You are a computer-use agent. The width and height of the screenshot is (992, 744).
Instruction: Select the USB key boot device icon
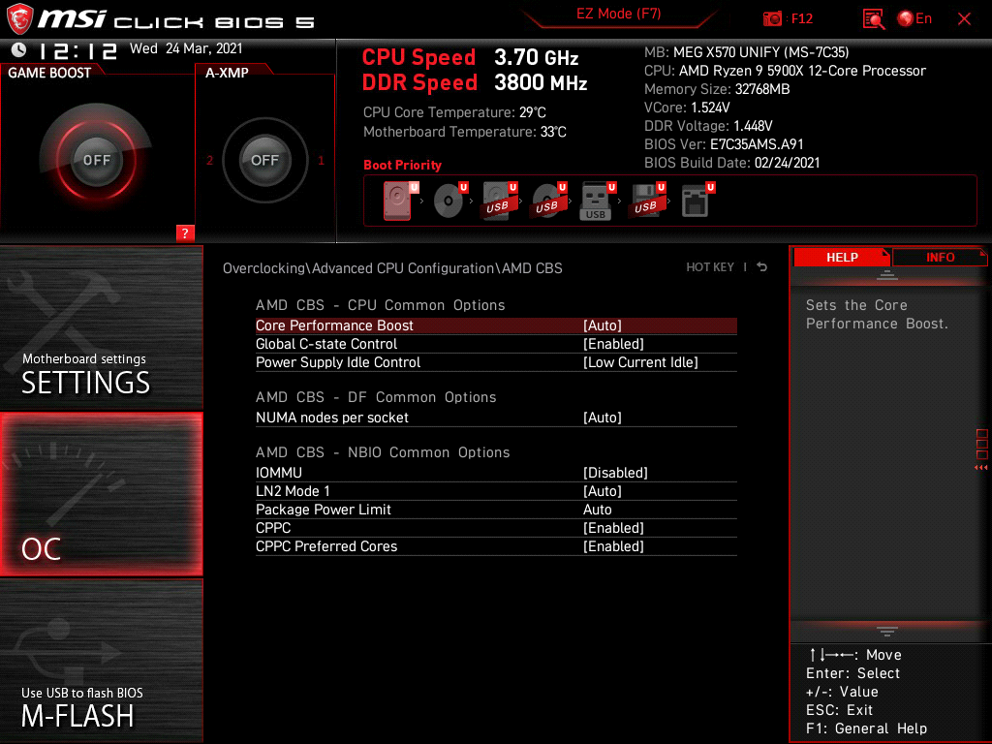tap(597, 201)
